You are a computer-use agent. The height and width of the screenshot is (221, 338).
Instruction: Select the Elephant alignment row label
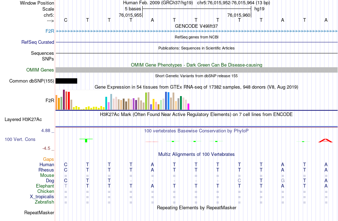click(x=45, y=186)
